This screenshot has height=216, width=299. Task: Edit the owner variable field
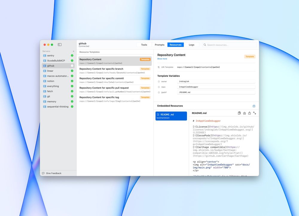tap(216, 81)
